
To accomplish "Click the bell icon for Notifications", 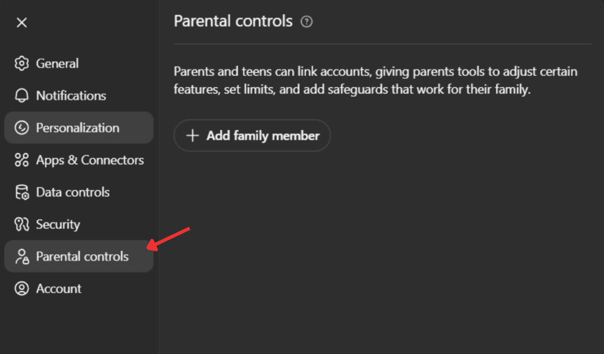I will 22,96.
